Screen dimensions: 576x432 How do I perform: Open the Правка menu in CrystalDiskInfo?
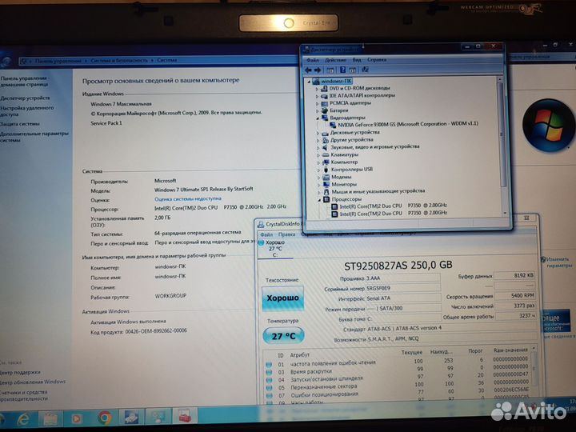(x=286, y=234)
